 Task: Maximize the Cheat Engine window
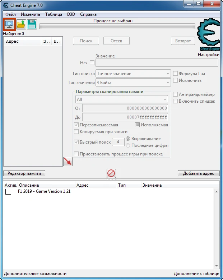[199, 4]
